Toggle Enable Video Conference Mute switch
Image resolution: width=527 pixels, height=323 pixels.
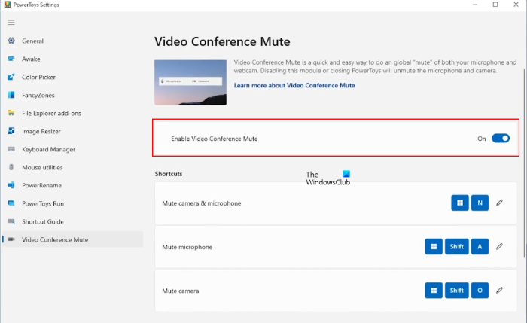500,139
